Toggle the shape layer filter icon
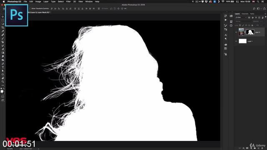Screen dimensions: 267x150 (259, 17)
